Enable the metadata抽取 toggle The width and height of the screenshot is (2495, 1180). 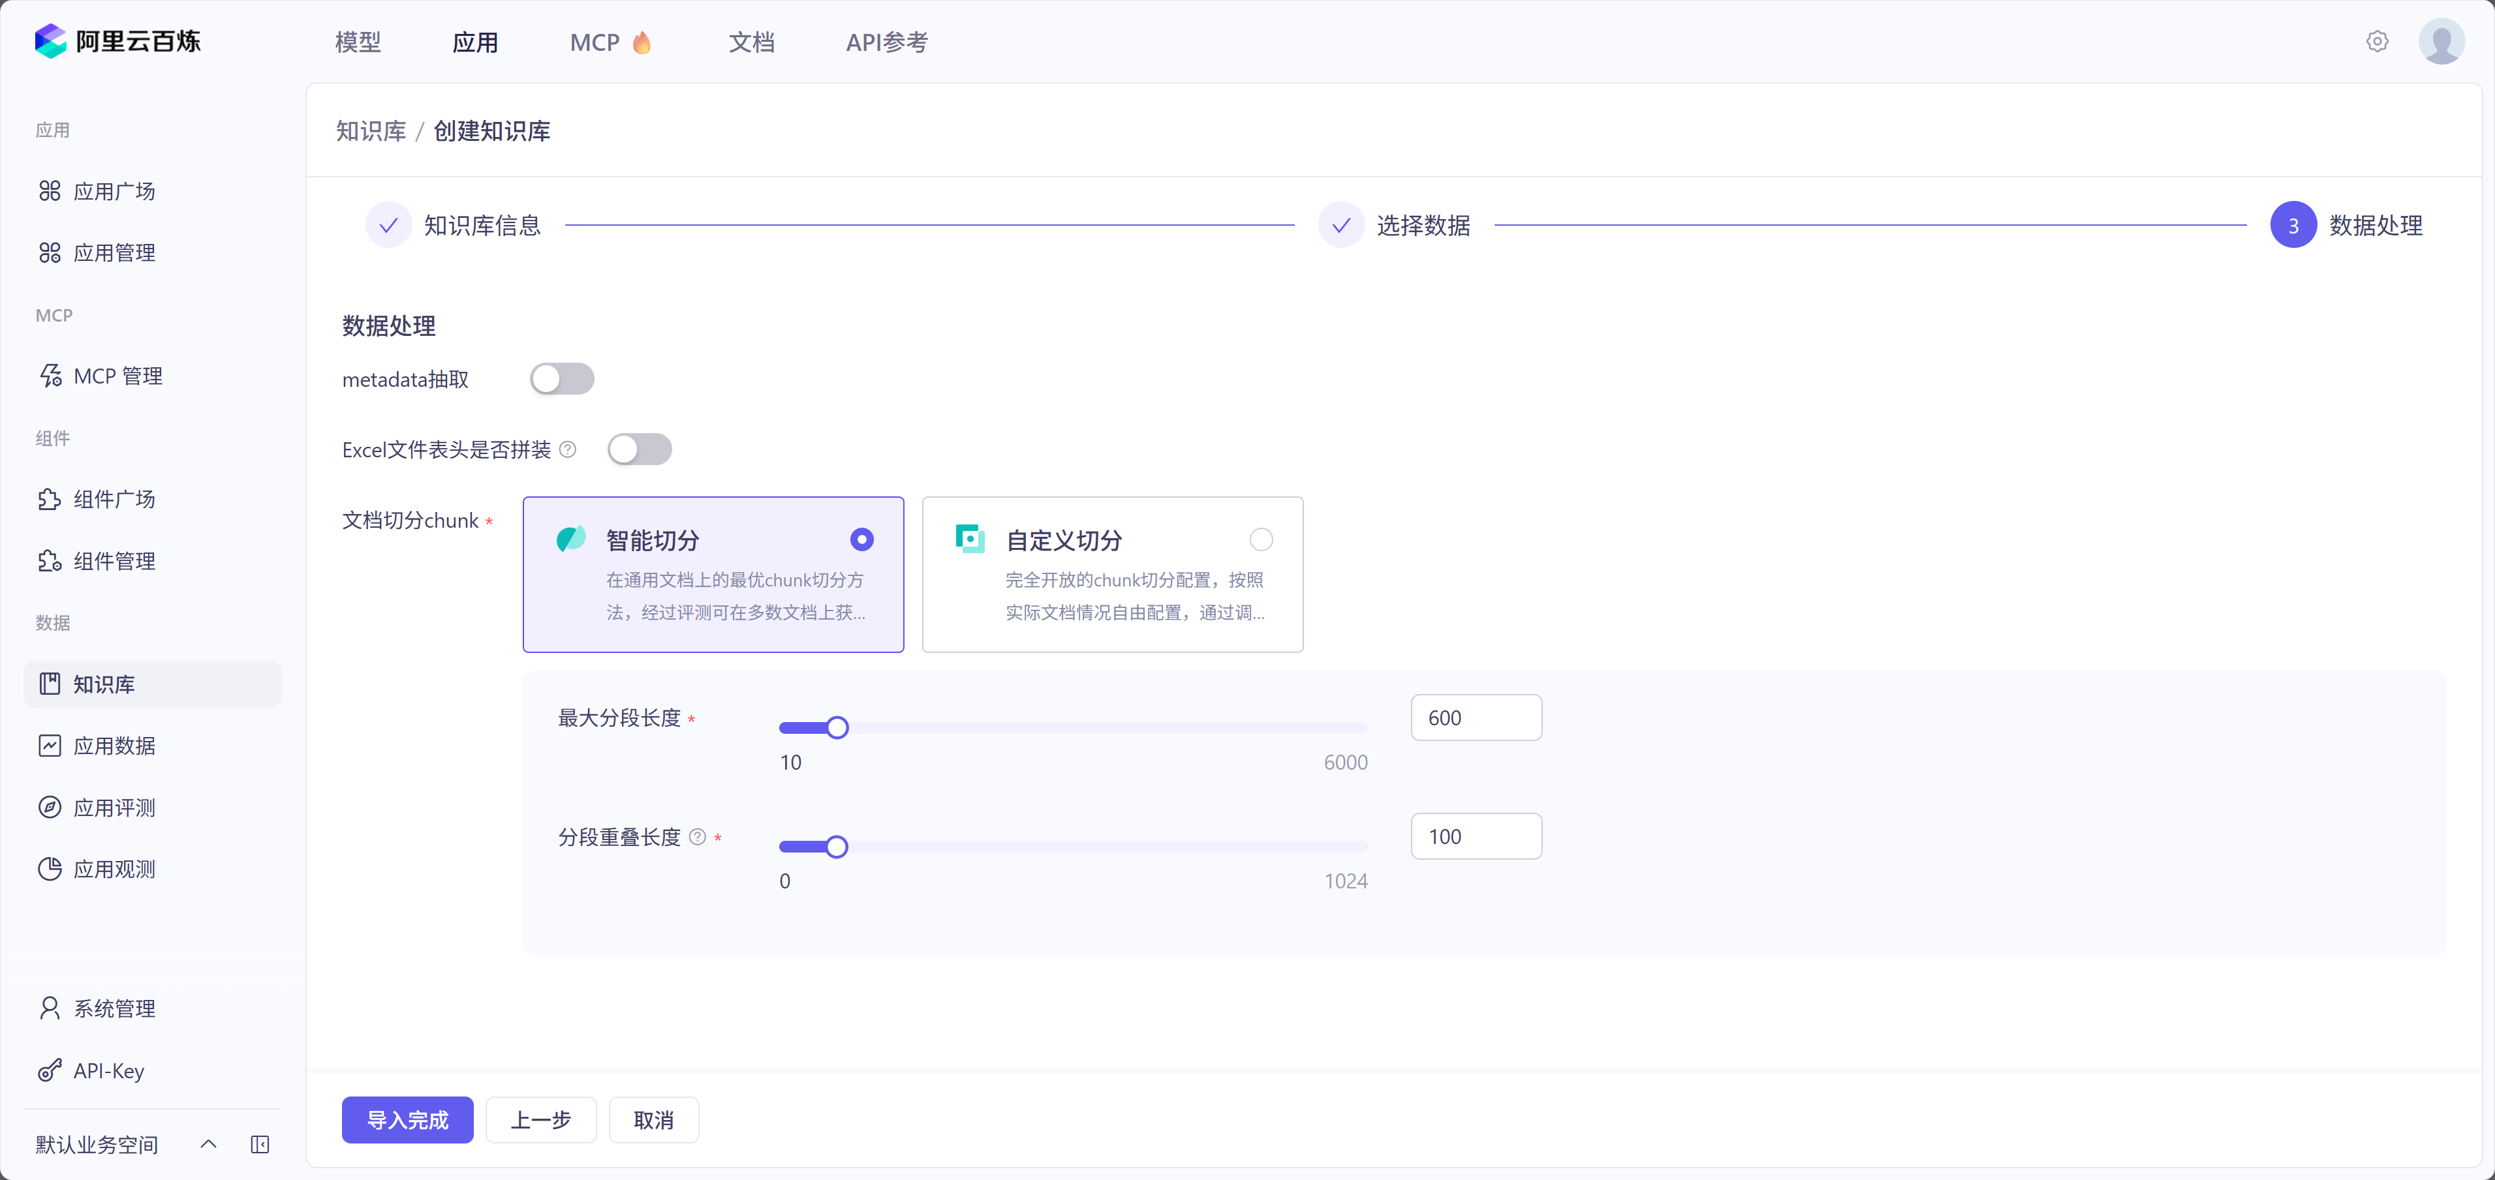click(x=562, y=378)
